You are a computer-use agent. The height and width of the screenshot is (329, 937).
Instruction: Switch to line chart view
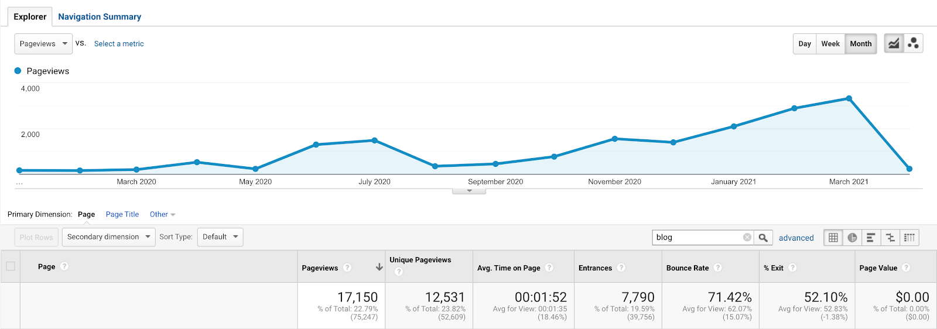893,44
